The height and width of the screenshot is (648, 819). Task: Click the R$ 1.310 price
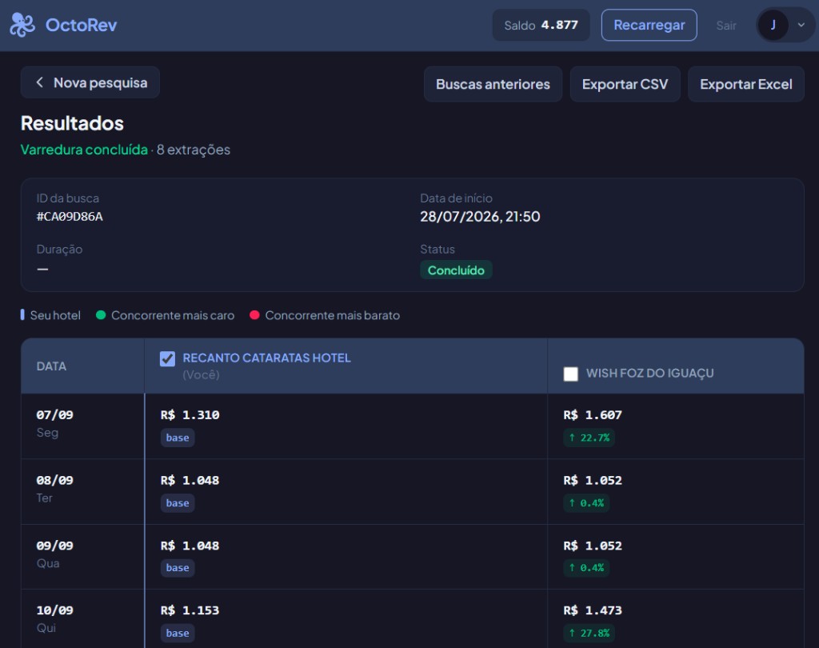[190, 415]
